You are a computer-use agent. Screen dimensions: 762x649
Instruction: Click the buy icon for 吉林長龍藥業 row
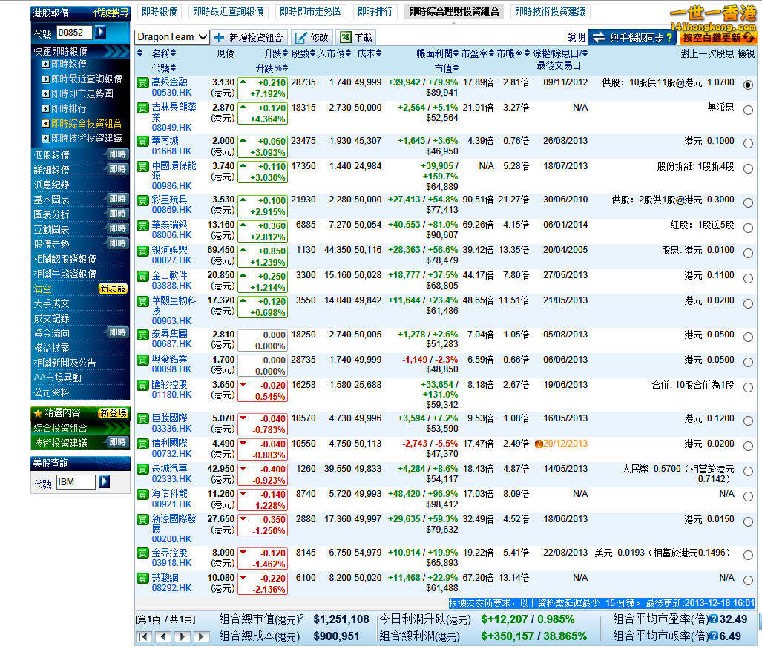tap(142, 108)
